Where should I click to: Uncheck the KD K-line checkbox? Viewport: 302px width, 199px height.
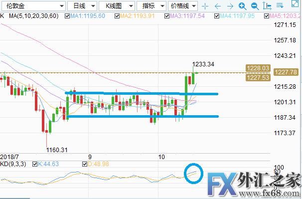click(35, 164)
